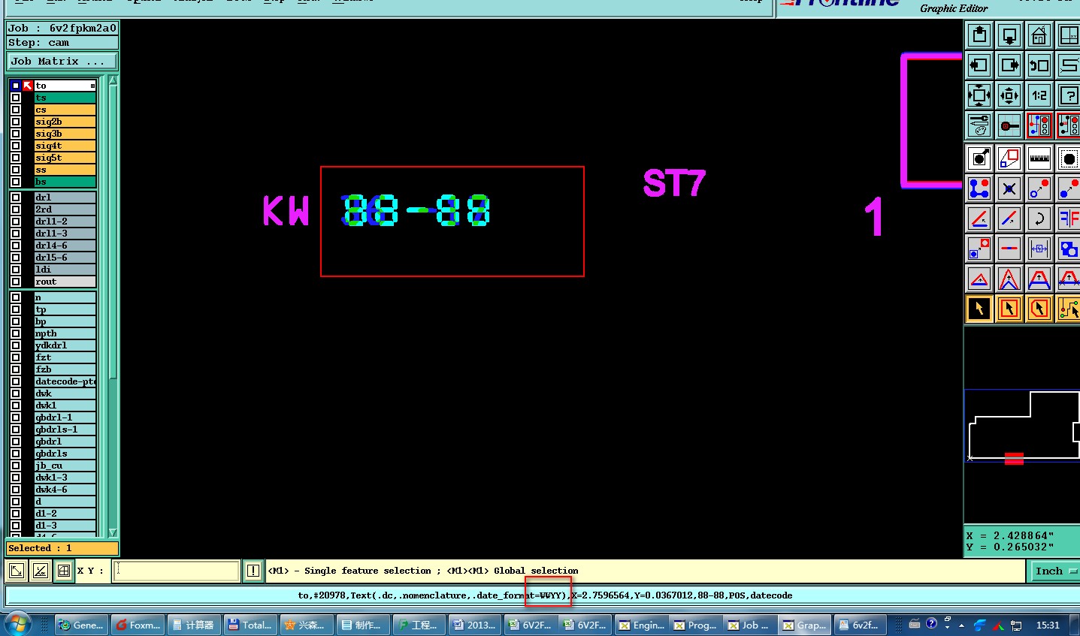Image resolution: width=1080 pixels, height=636 pixels.
Task: Click the zoom out contracting arrows icon
Action: pyautogui.click(x=1009, y=95)
